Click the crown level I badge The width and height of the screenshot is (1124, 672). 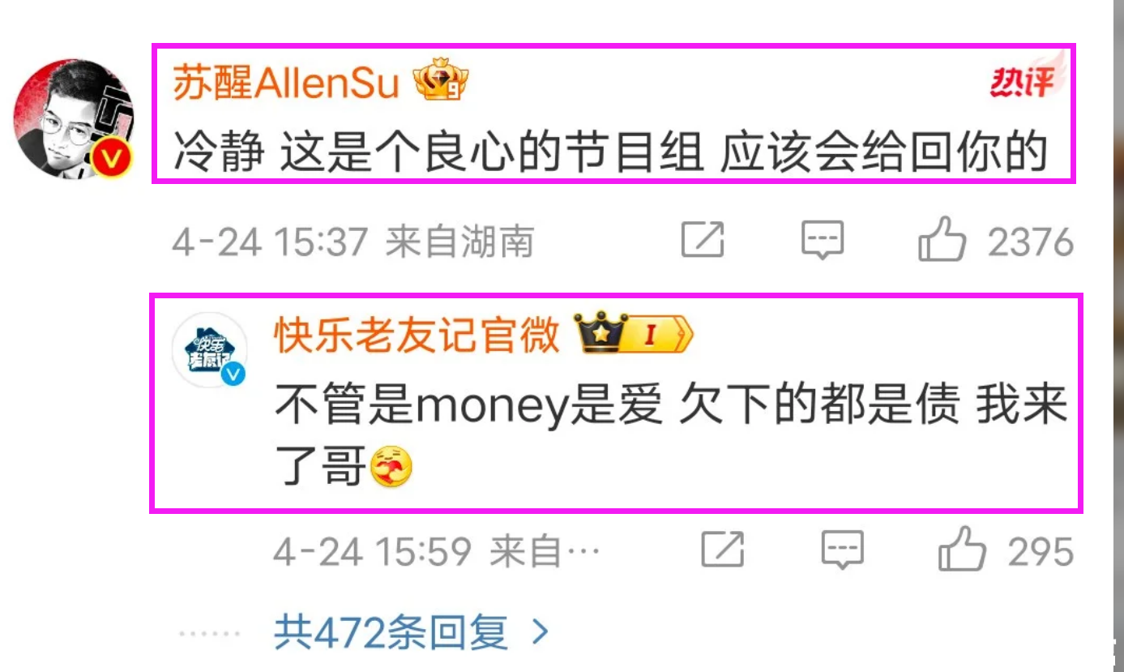click(634, 333)
